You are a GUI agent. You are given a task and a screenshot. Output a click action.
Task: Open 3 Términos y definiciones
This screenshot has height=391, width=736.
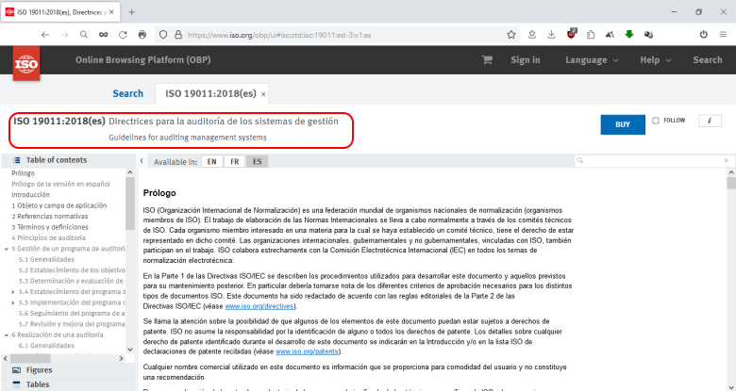50,227
